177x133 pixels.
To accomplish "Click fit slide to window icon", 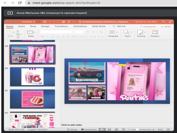I will click(x=169, y=129).
